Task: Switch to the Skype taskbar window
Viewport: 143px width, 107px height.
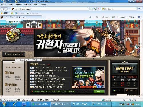Action: [81, 104]
